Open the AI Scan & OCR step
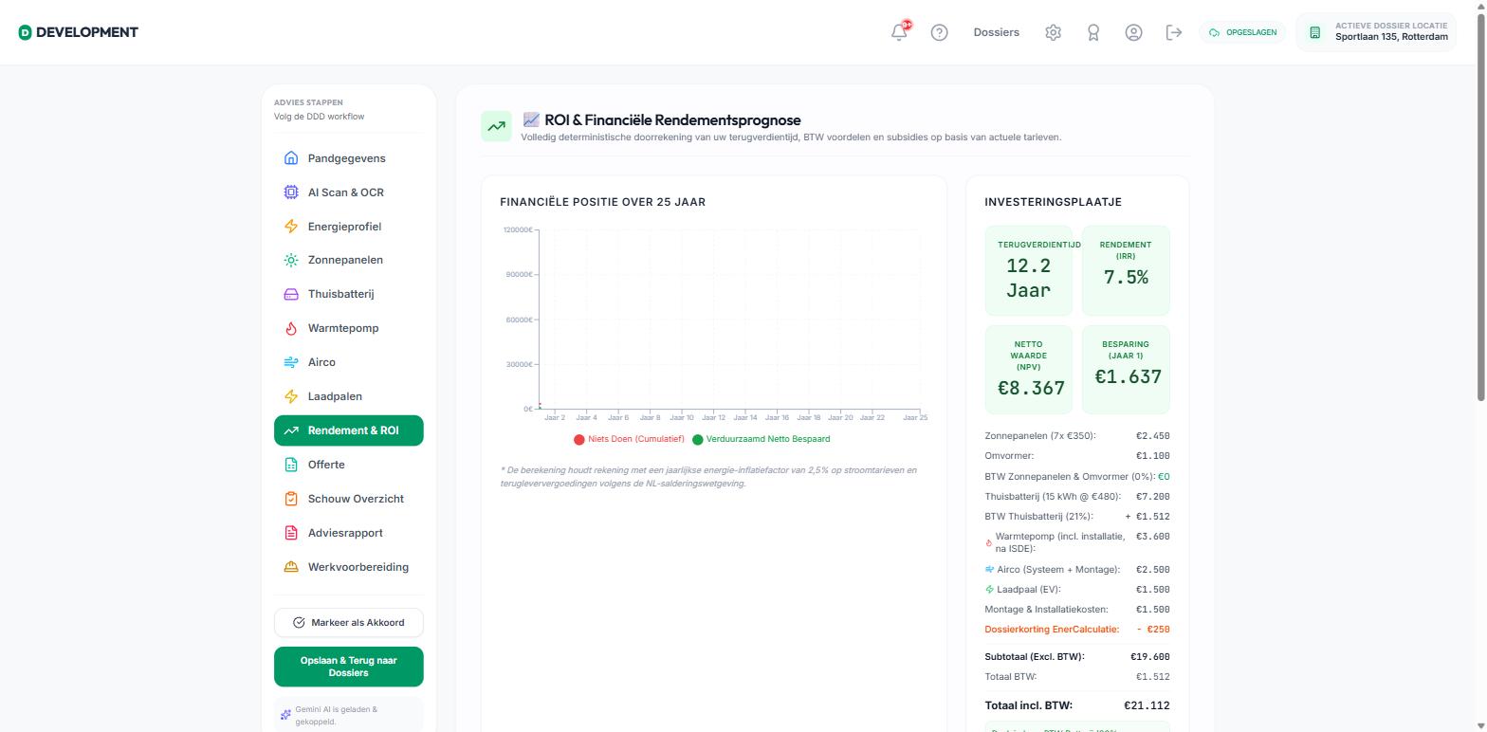Viewport: 1487px width, 732px height. click(x=349, y=192)
